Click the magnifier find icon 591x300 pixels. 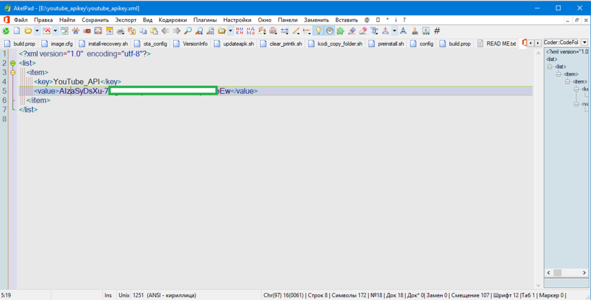coord(188,31)
